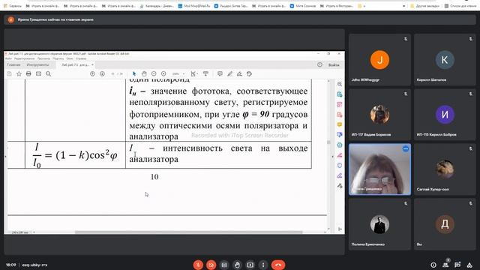This screenshot has width=480, height=270.
Task: Click the ИП-115 Кирилл Бобров tile
Action: [x=445, y=115]
